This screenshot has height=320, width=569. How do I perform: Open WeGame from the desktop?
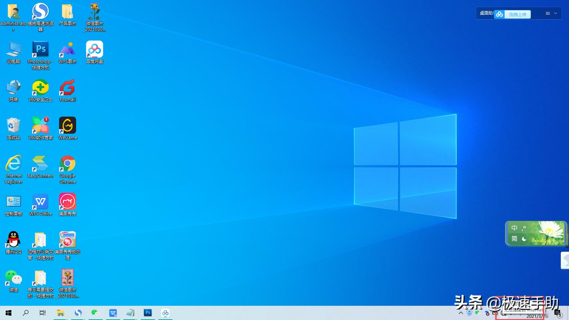68,126
